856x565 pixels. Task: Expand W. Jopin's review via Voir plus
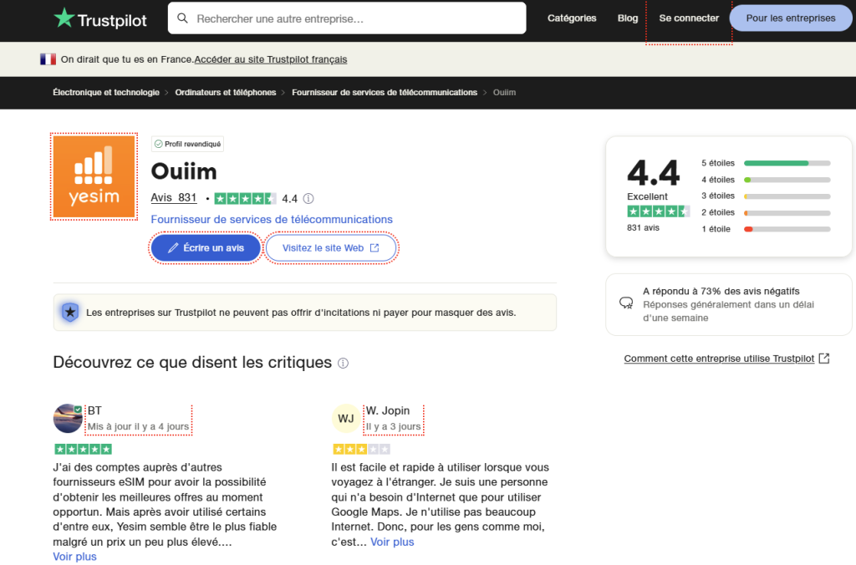coord(392,542)
